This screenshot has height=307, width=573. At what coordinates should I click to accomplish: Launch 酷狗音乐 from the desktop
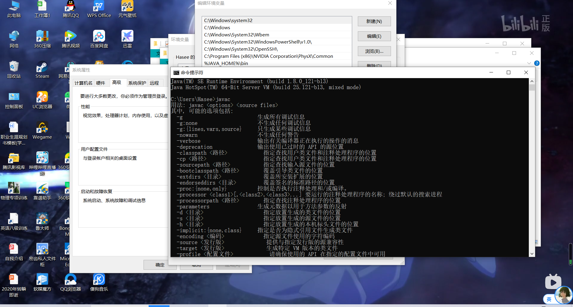(x=99, y=282)
